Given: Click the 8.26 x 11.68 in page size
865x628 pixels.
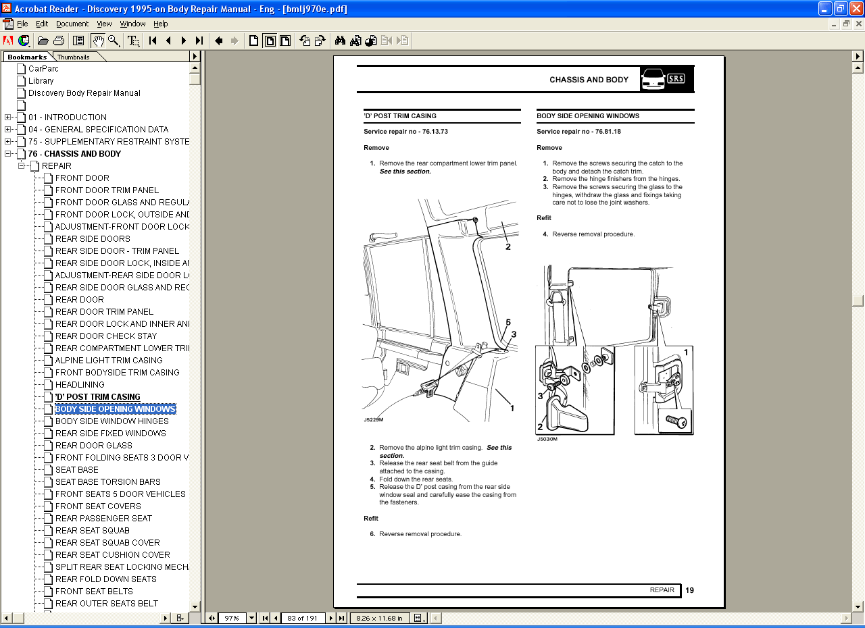Looking at the screenshot, I should (380, 618).
